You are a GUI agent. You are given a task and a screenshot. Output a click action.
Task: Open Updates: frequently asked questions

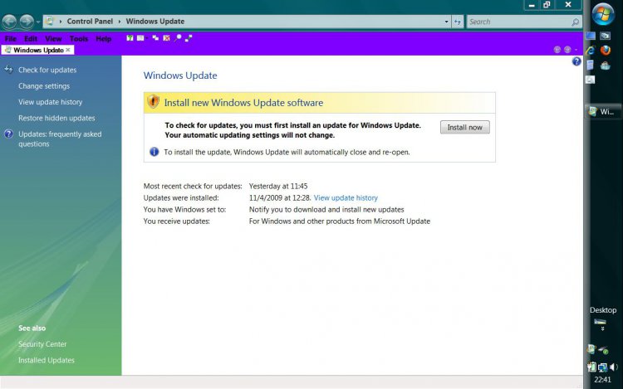(60, 139)
